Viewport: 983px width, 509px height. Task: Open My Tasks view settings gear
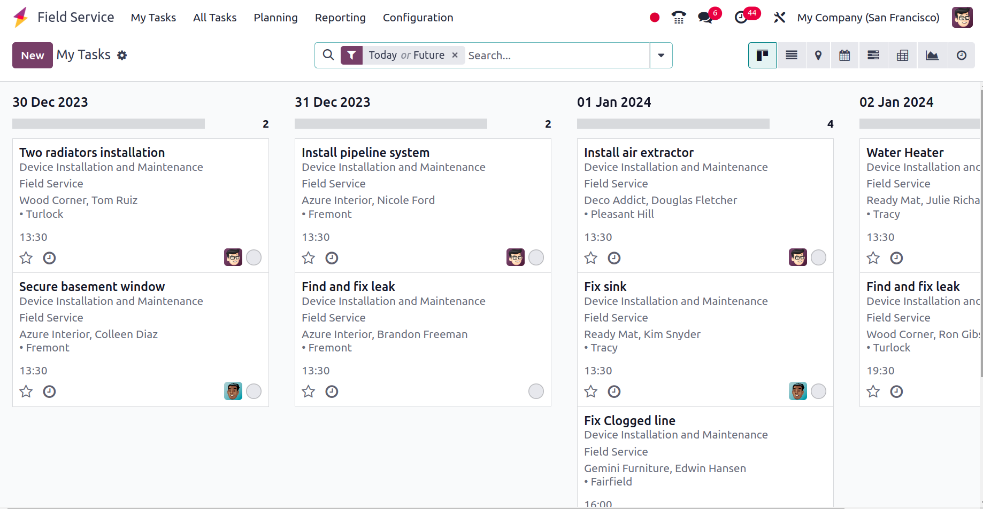point(122,55)
